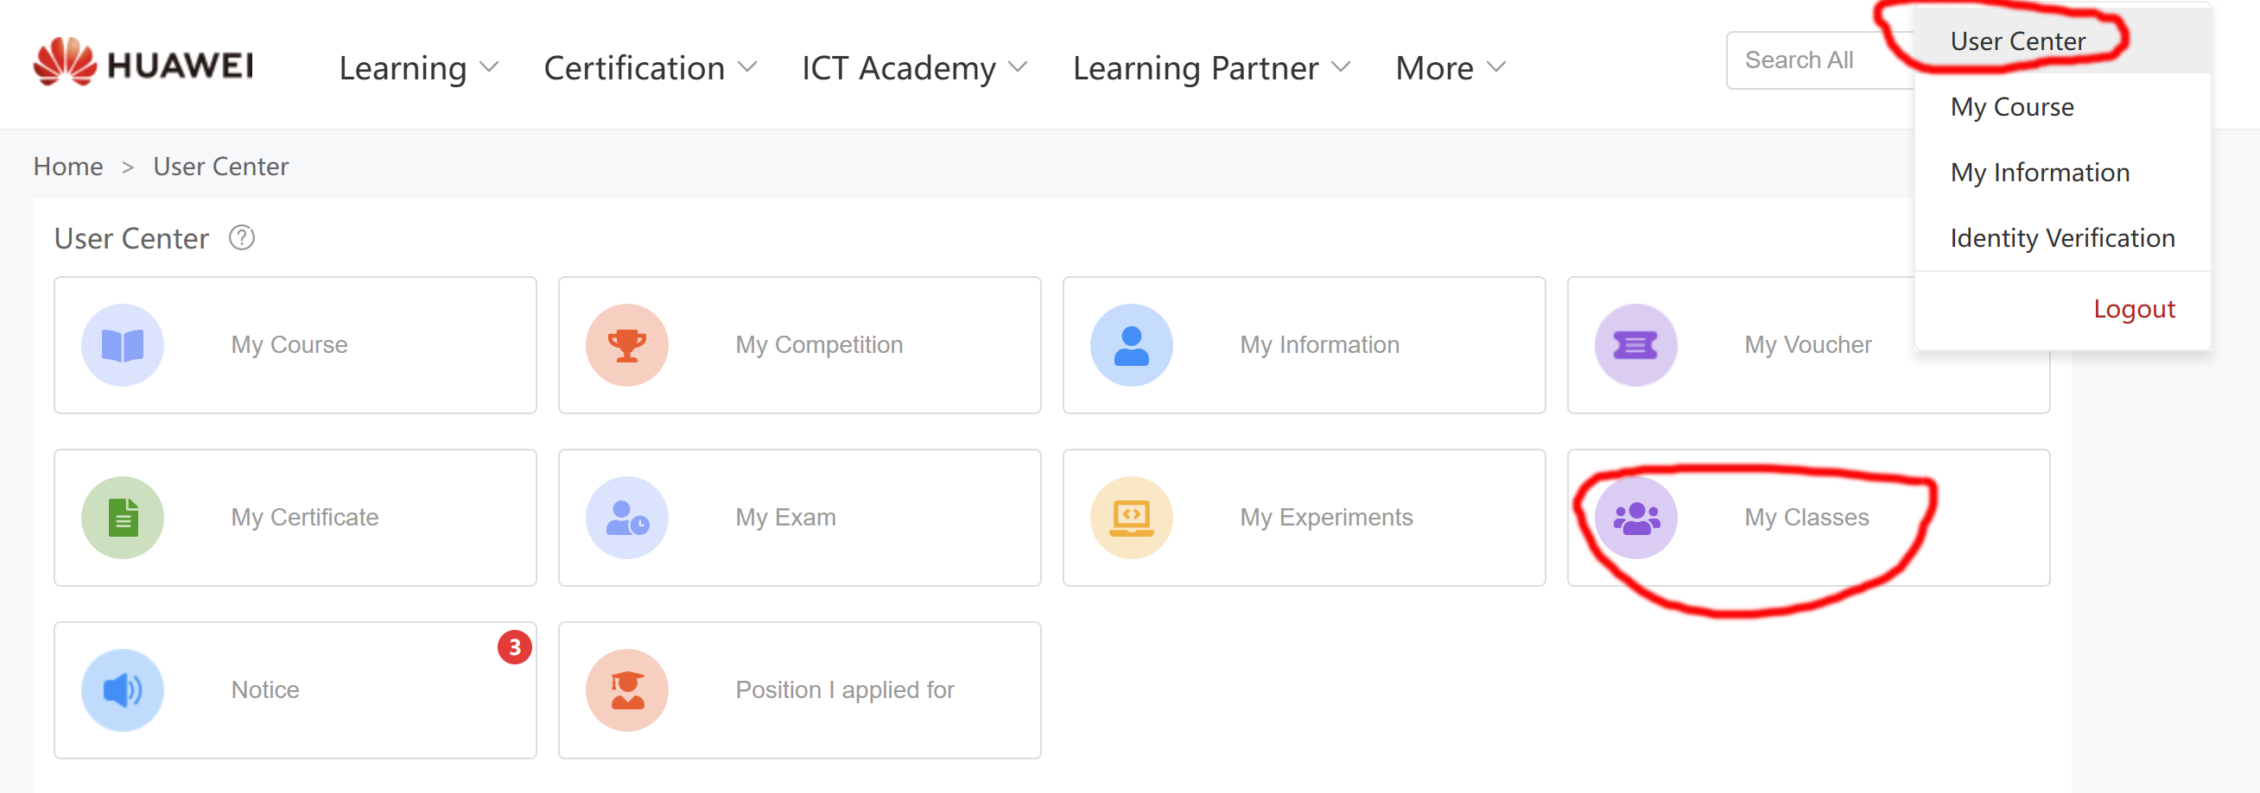Expand the More navigation dropdown
The width and height of the screenshot is (2260, 793).
[1451, 68]
